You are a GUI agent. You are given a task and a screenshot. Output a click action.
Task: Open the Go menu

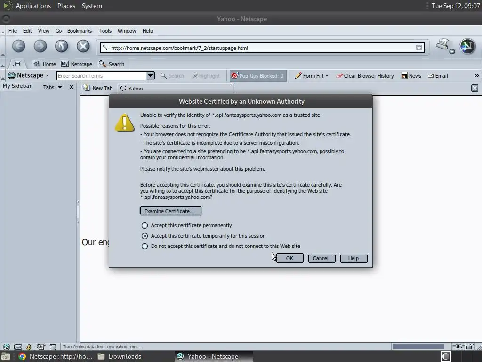58,31
